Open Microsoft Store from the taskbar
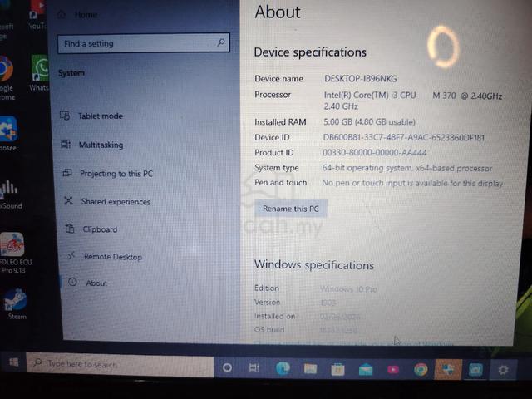This screenshot has width=532, height=399. (x=337, y=369)
